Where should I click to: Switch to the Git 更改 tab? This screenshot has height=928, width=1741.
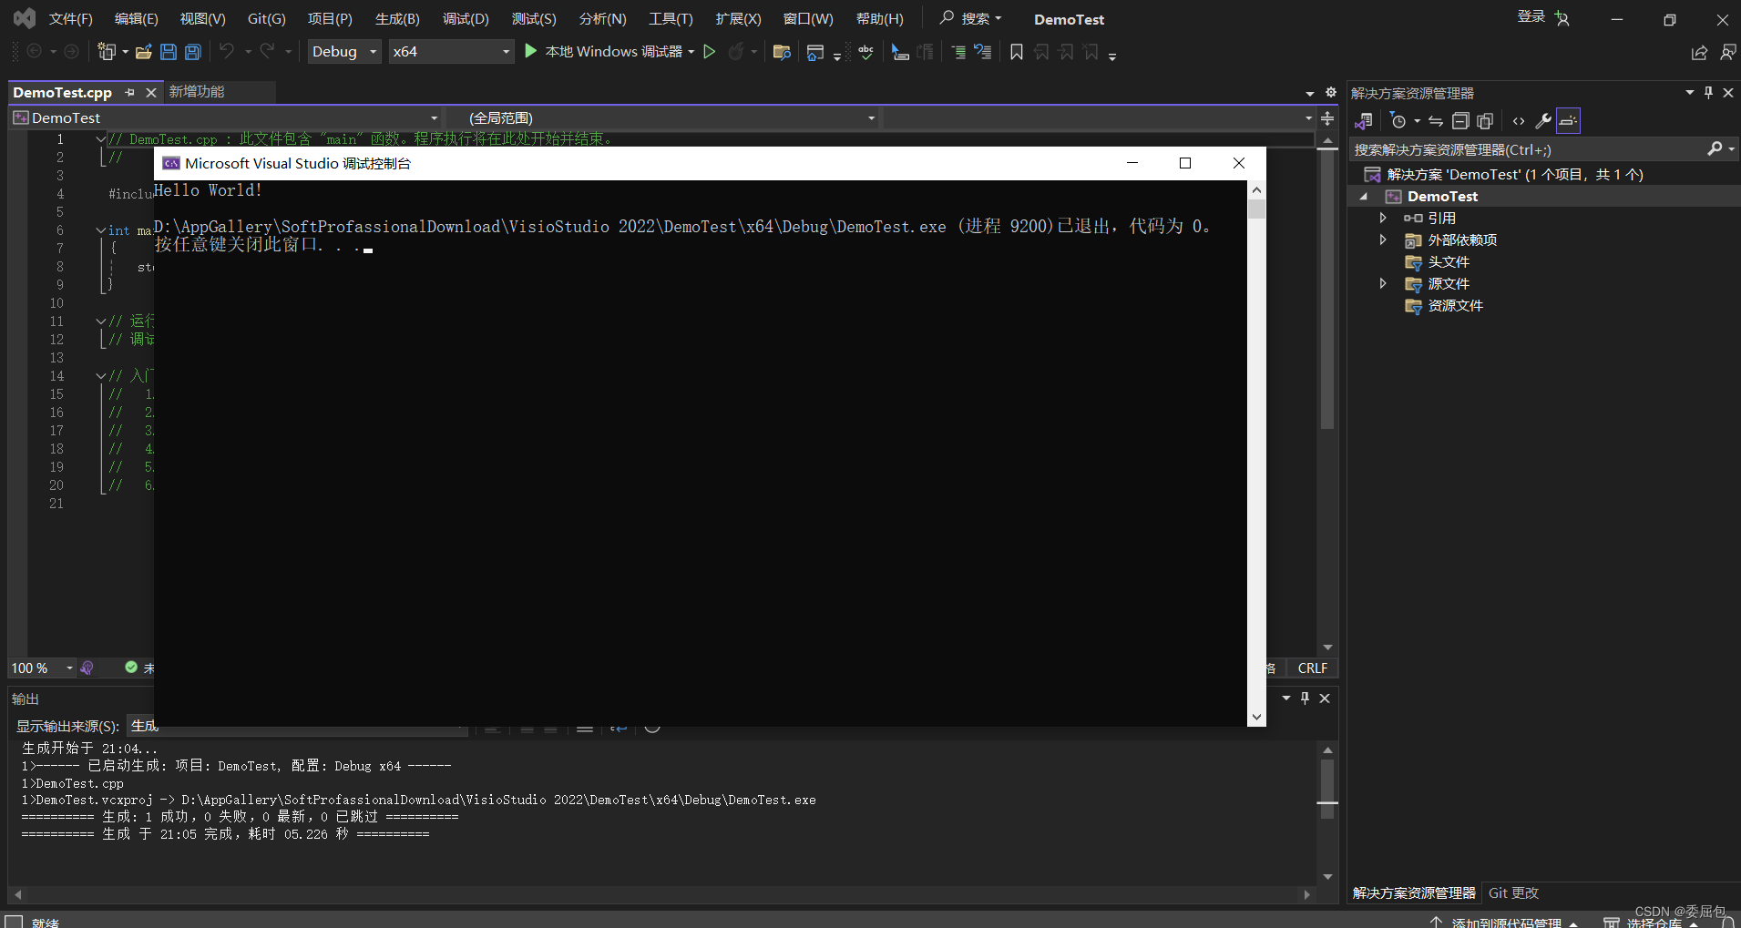[x=1512, y=893]
